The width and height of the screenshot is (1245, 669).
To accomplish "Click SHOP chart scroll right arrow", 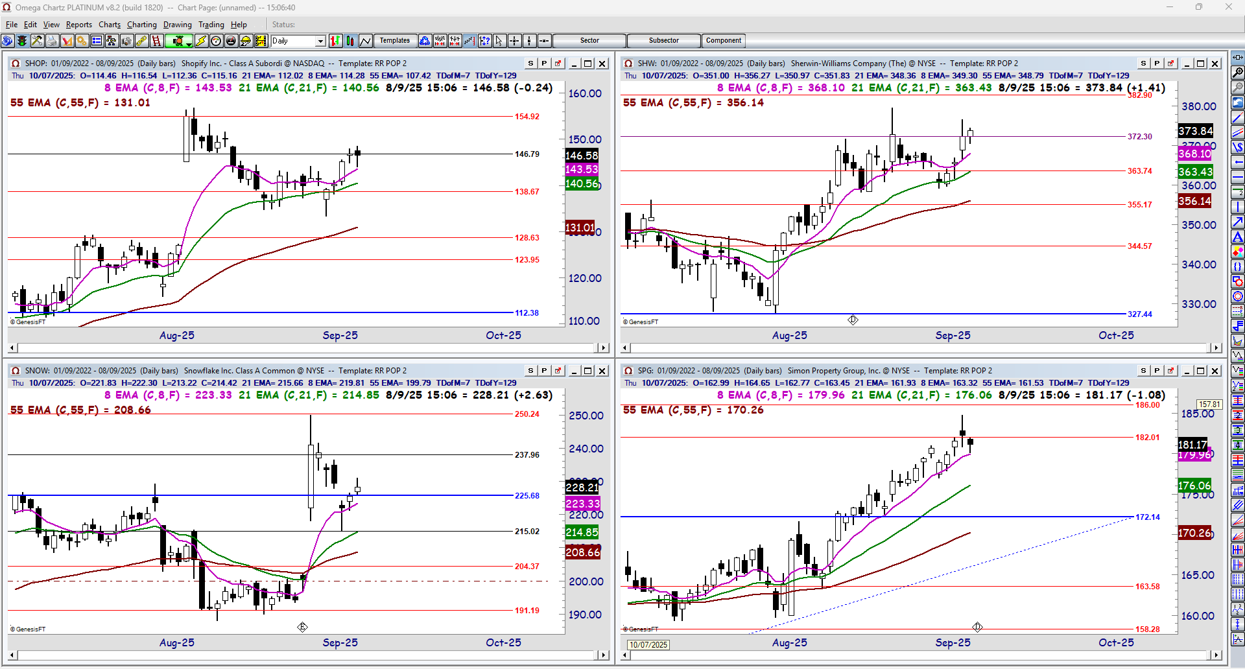I will (x=604, y=348).
